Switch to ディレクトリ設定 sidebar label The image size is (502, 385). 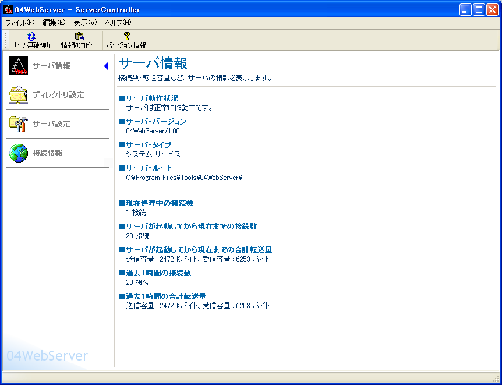(x=58, y=95)
